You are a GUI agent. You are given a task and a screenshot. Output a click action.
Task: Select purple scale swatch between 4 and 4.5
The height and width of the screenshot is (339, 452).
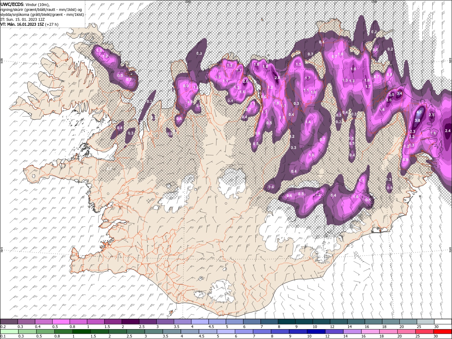tap(200, 322)
